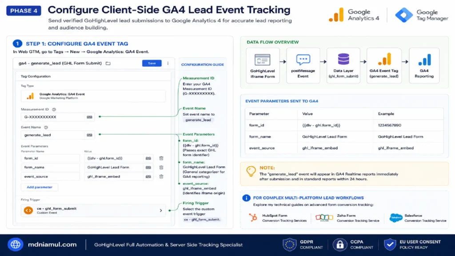This screenshot has width=455, height=256.
Task: Open variable picker for Event Name
Action: point(89,135)
